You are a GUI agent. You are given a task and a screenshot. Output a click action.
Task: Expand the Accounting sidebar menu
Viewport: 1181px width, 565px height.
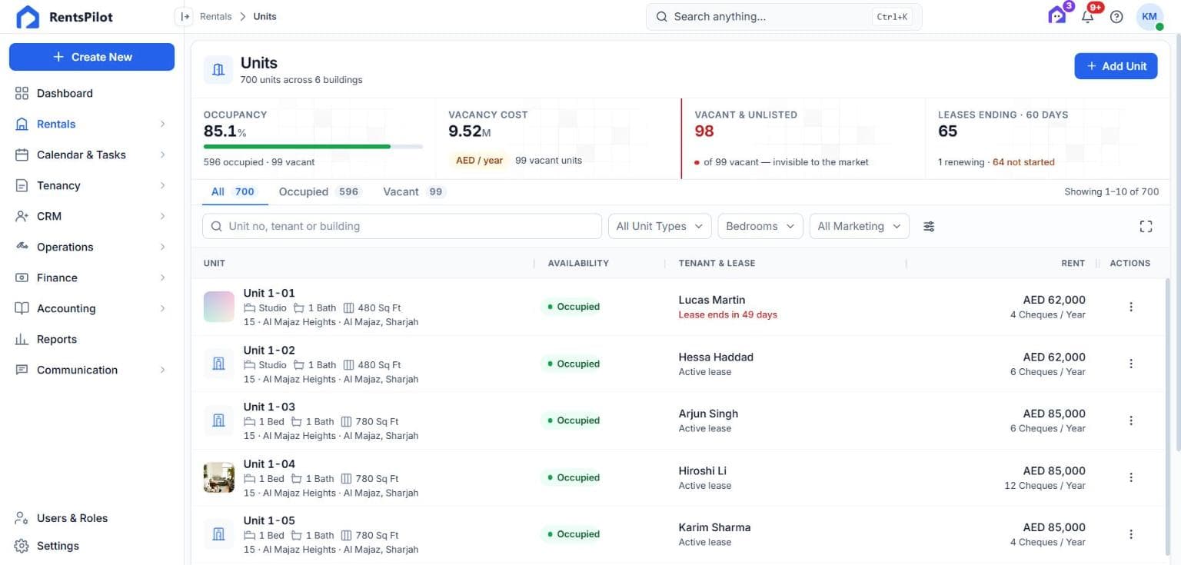click(91, 308)
